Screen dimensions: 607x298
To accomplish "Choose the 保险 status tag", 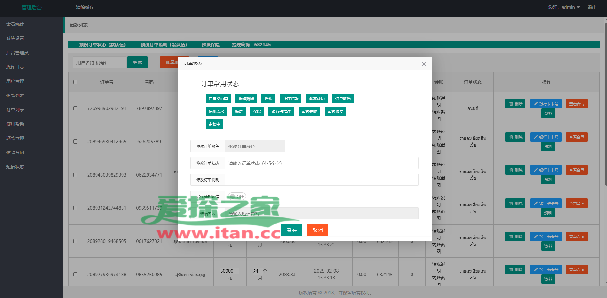I will pyautogui.click(x=257, y=111).
